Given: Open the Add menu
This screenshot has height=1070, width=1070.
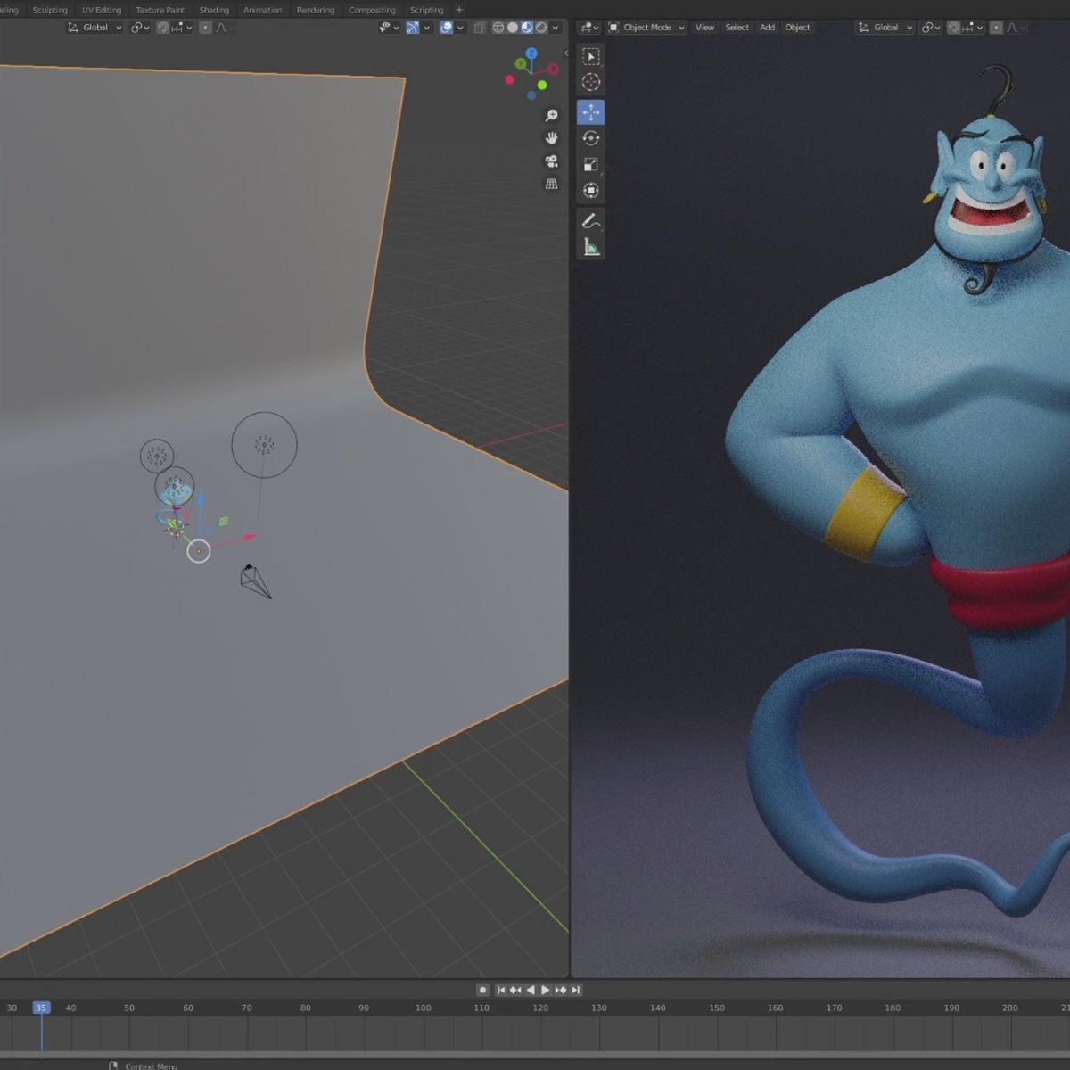Looking at the screenshot, I should pyautogui.click(x=767, y=28).
